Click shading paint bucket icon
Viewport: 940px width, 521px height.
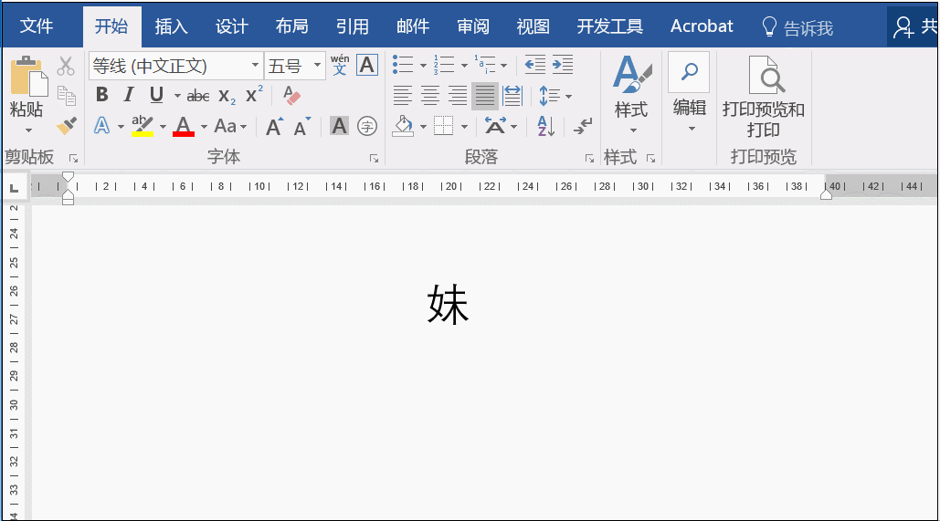404,126
